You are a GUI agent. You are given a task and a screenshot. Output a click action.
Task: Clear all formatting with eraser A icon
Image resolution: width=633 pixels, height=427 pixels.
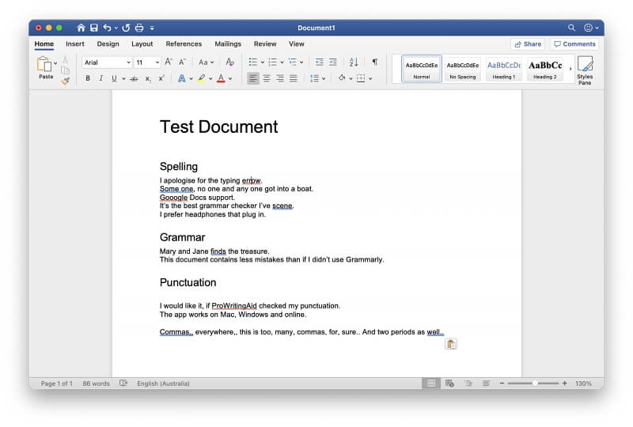coord(229,62)
